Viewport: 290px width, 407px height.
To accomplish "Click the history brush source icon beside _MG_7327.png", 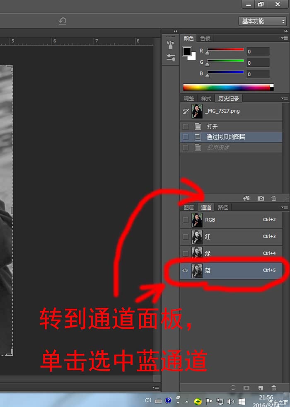I will 186,111.
